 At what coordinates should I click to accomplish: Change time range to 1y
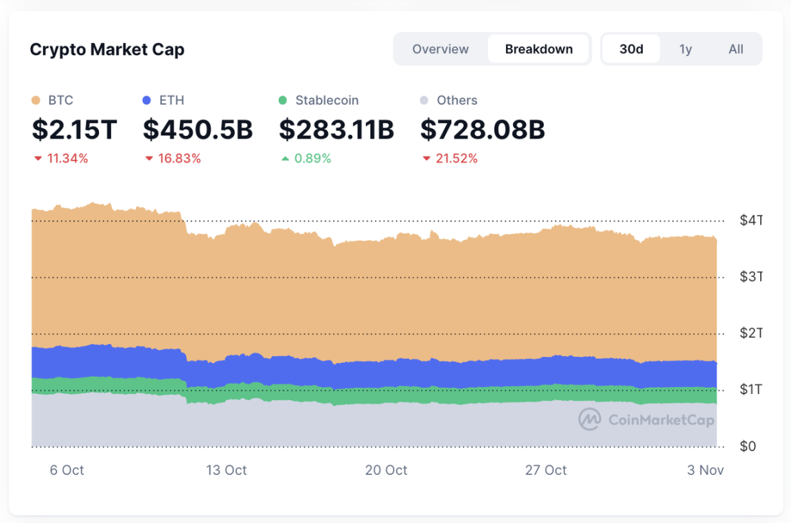pos(685,49)
